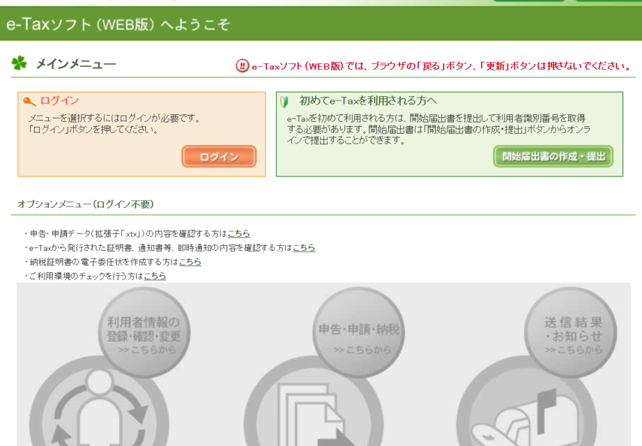Click the メインメニュー heading text
Viewport: 642px width, 446px height.
click(x=76, y=64)
